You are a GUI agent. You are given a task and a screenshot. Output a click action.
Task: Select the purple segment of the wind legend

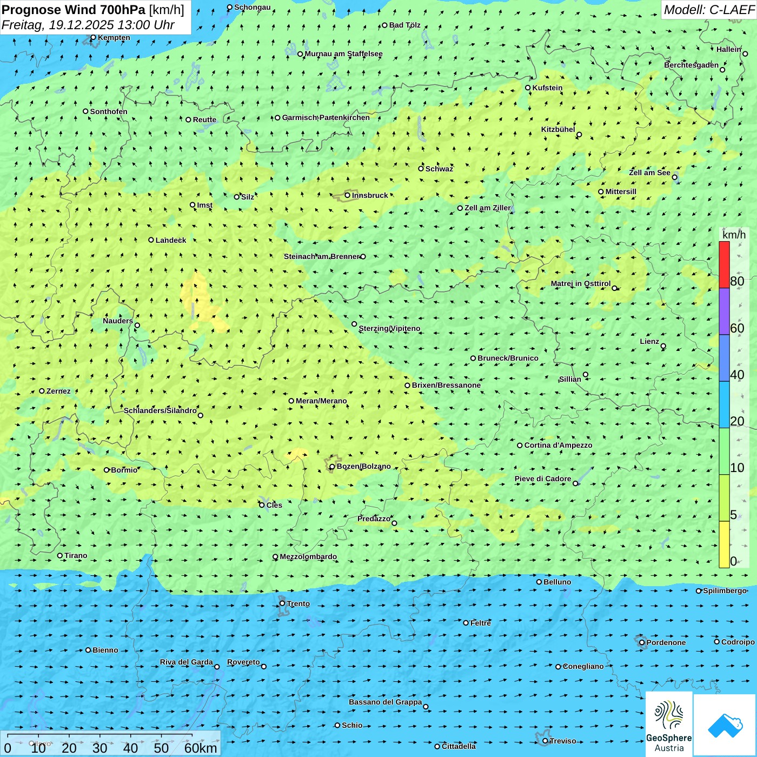point(724,311)
